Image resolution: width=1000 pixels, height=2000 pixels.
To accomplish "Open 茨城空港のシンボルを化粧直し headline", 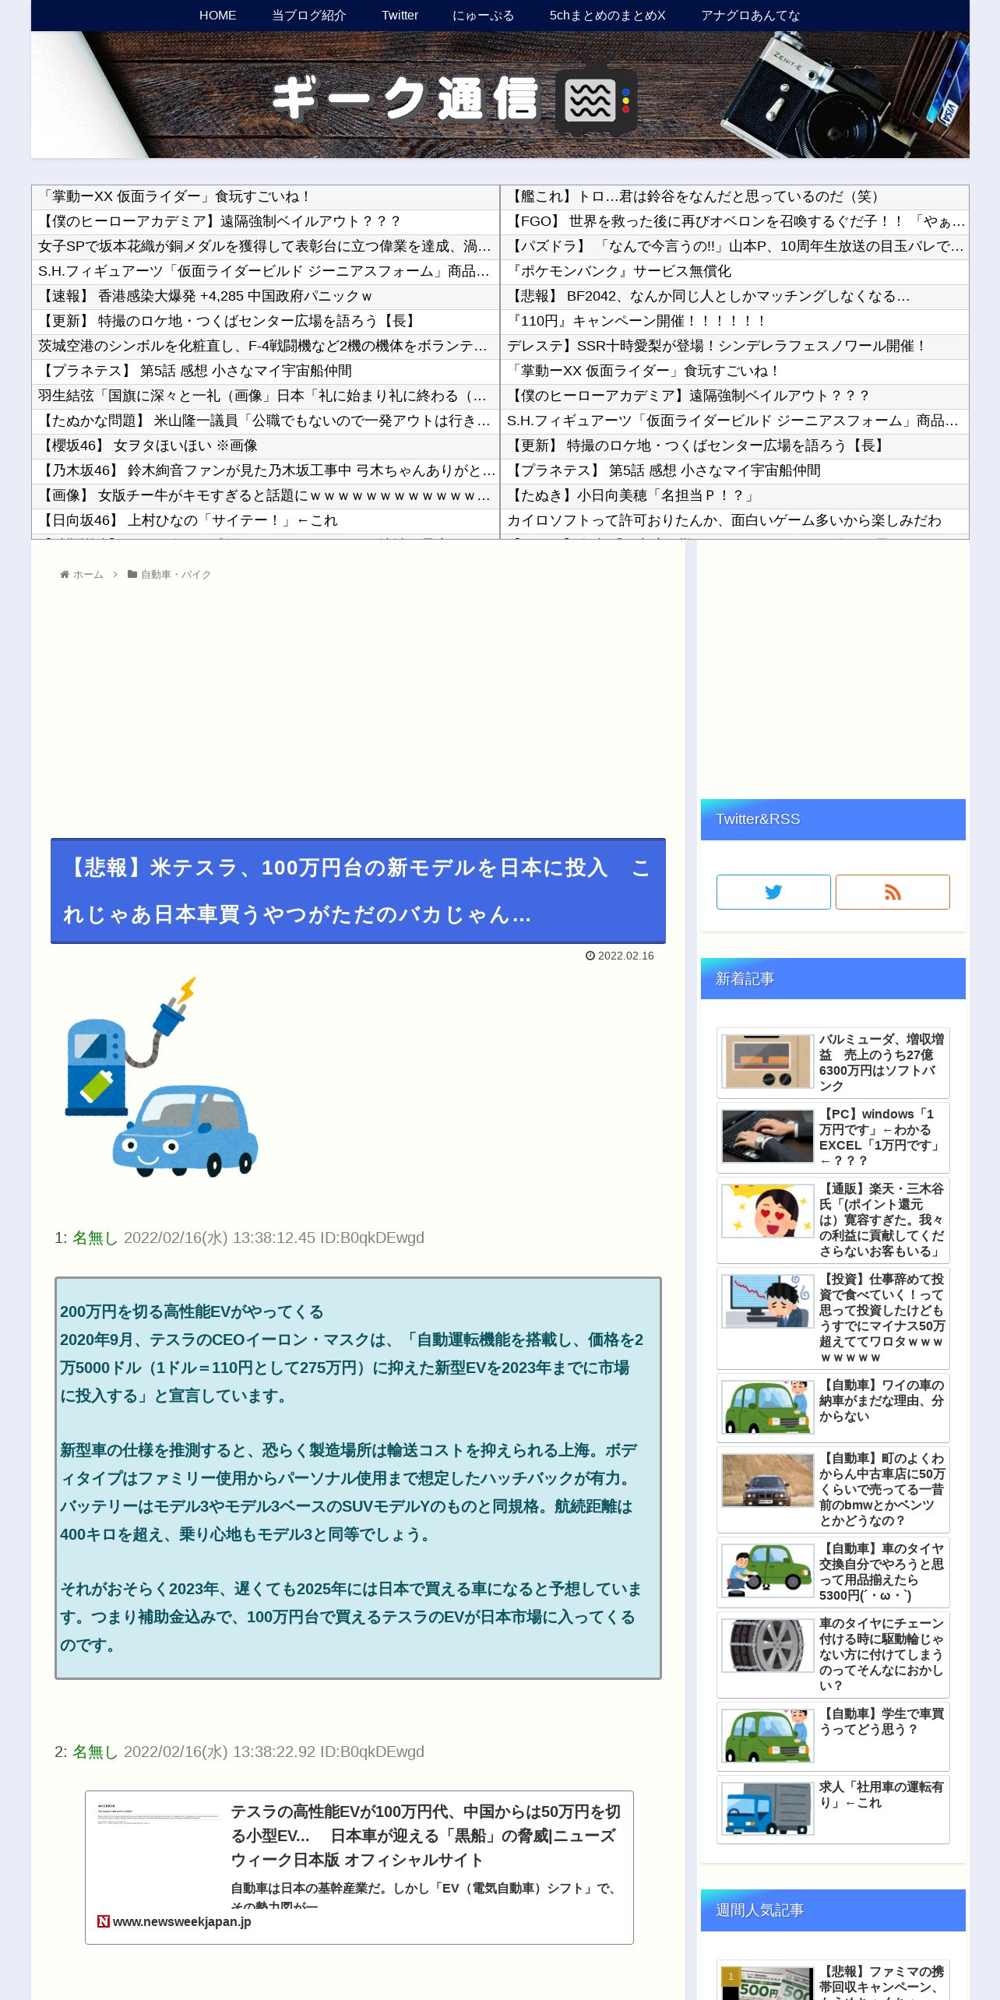I will [x=266, y=347].
